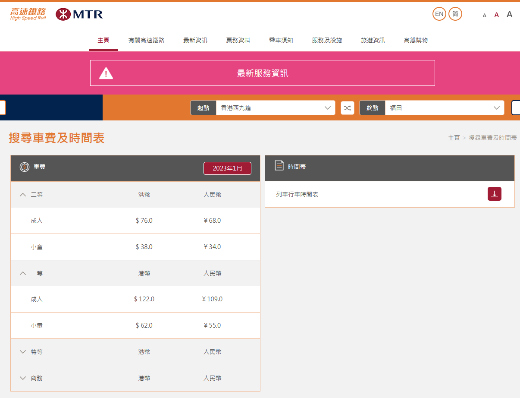Select the largest font size A
Viewport: 520px width, 398px height.
coord(509,14)
